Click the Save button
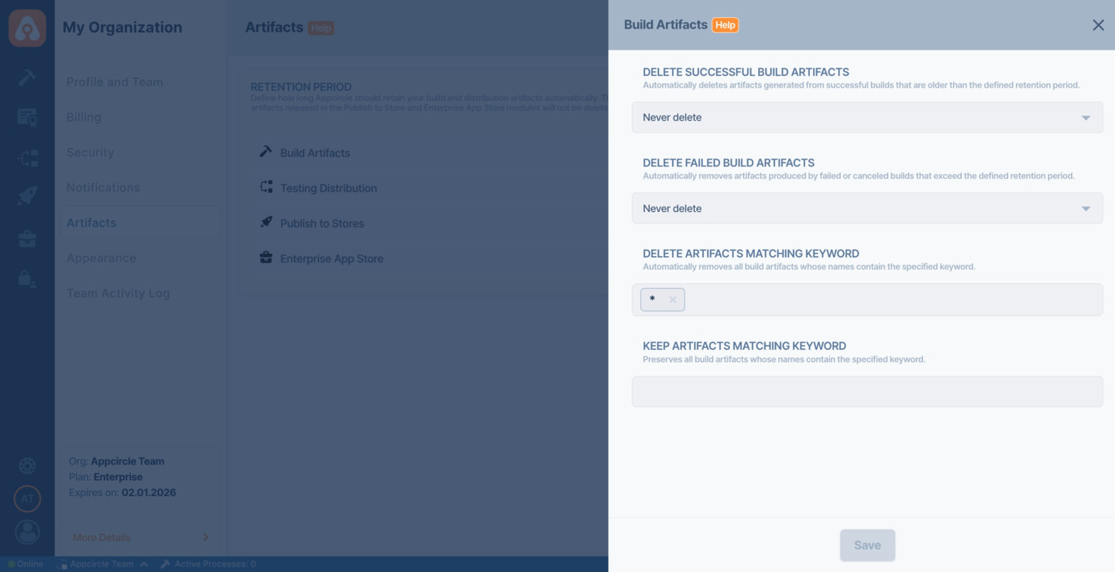 pos(867,545)
